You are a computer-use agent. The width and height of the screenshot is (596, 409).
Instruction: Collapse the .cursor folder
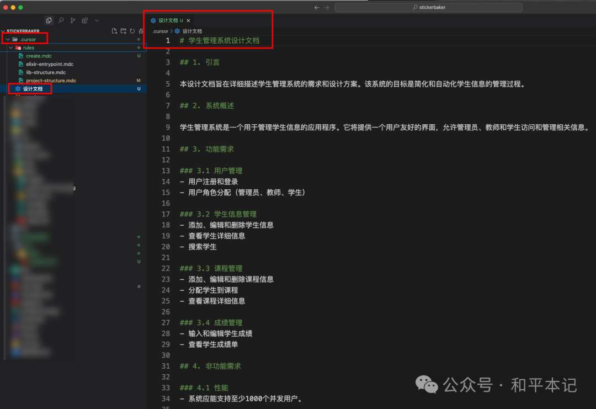tap(8, 39)
